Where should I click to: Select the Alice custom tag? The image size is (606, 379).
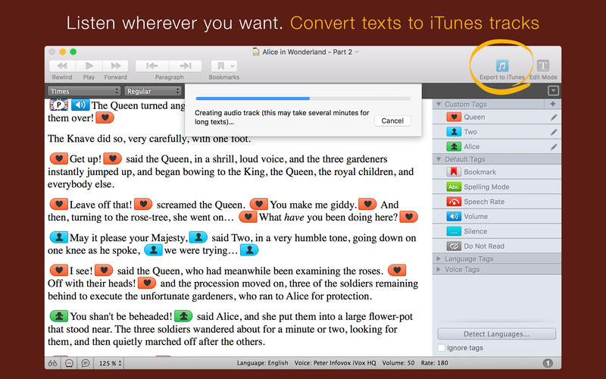click(497, 146)
